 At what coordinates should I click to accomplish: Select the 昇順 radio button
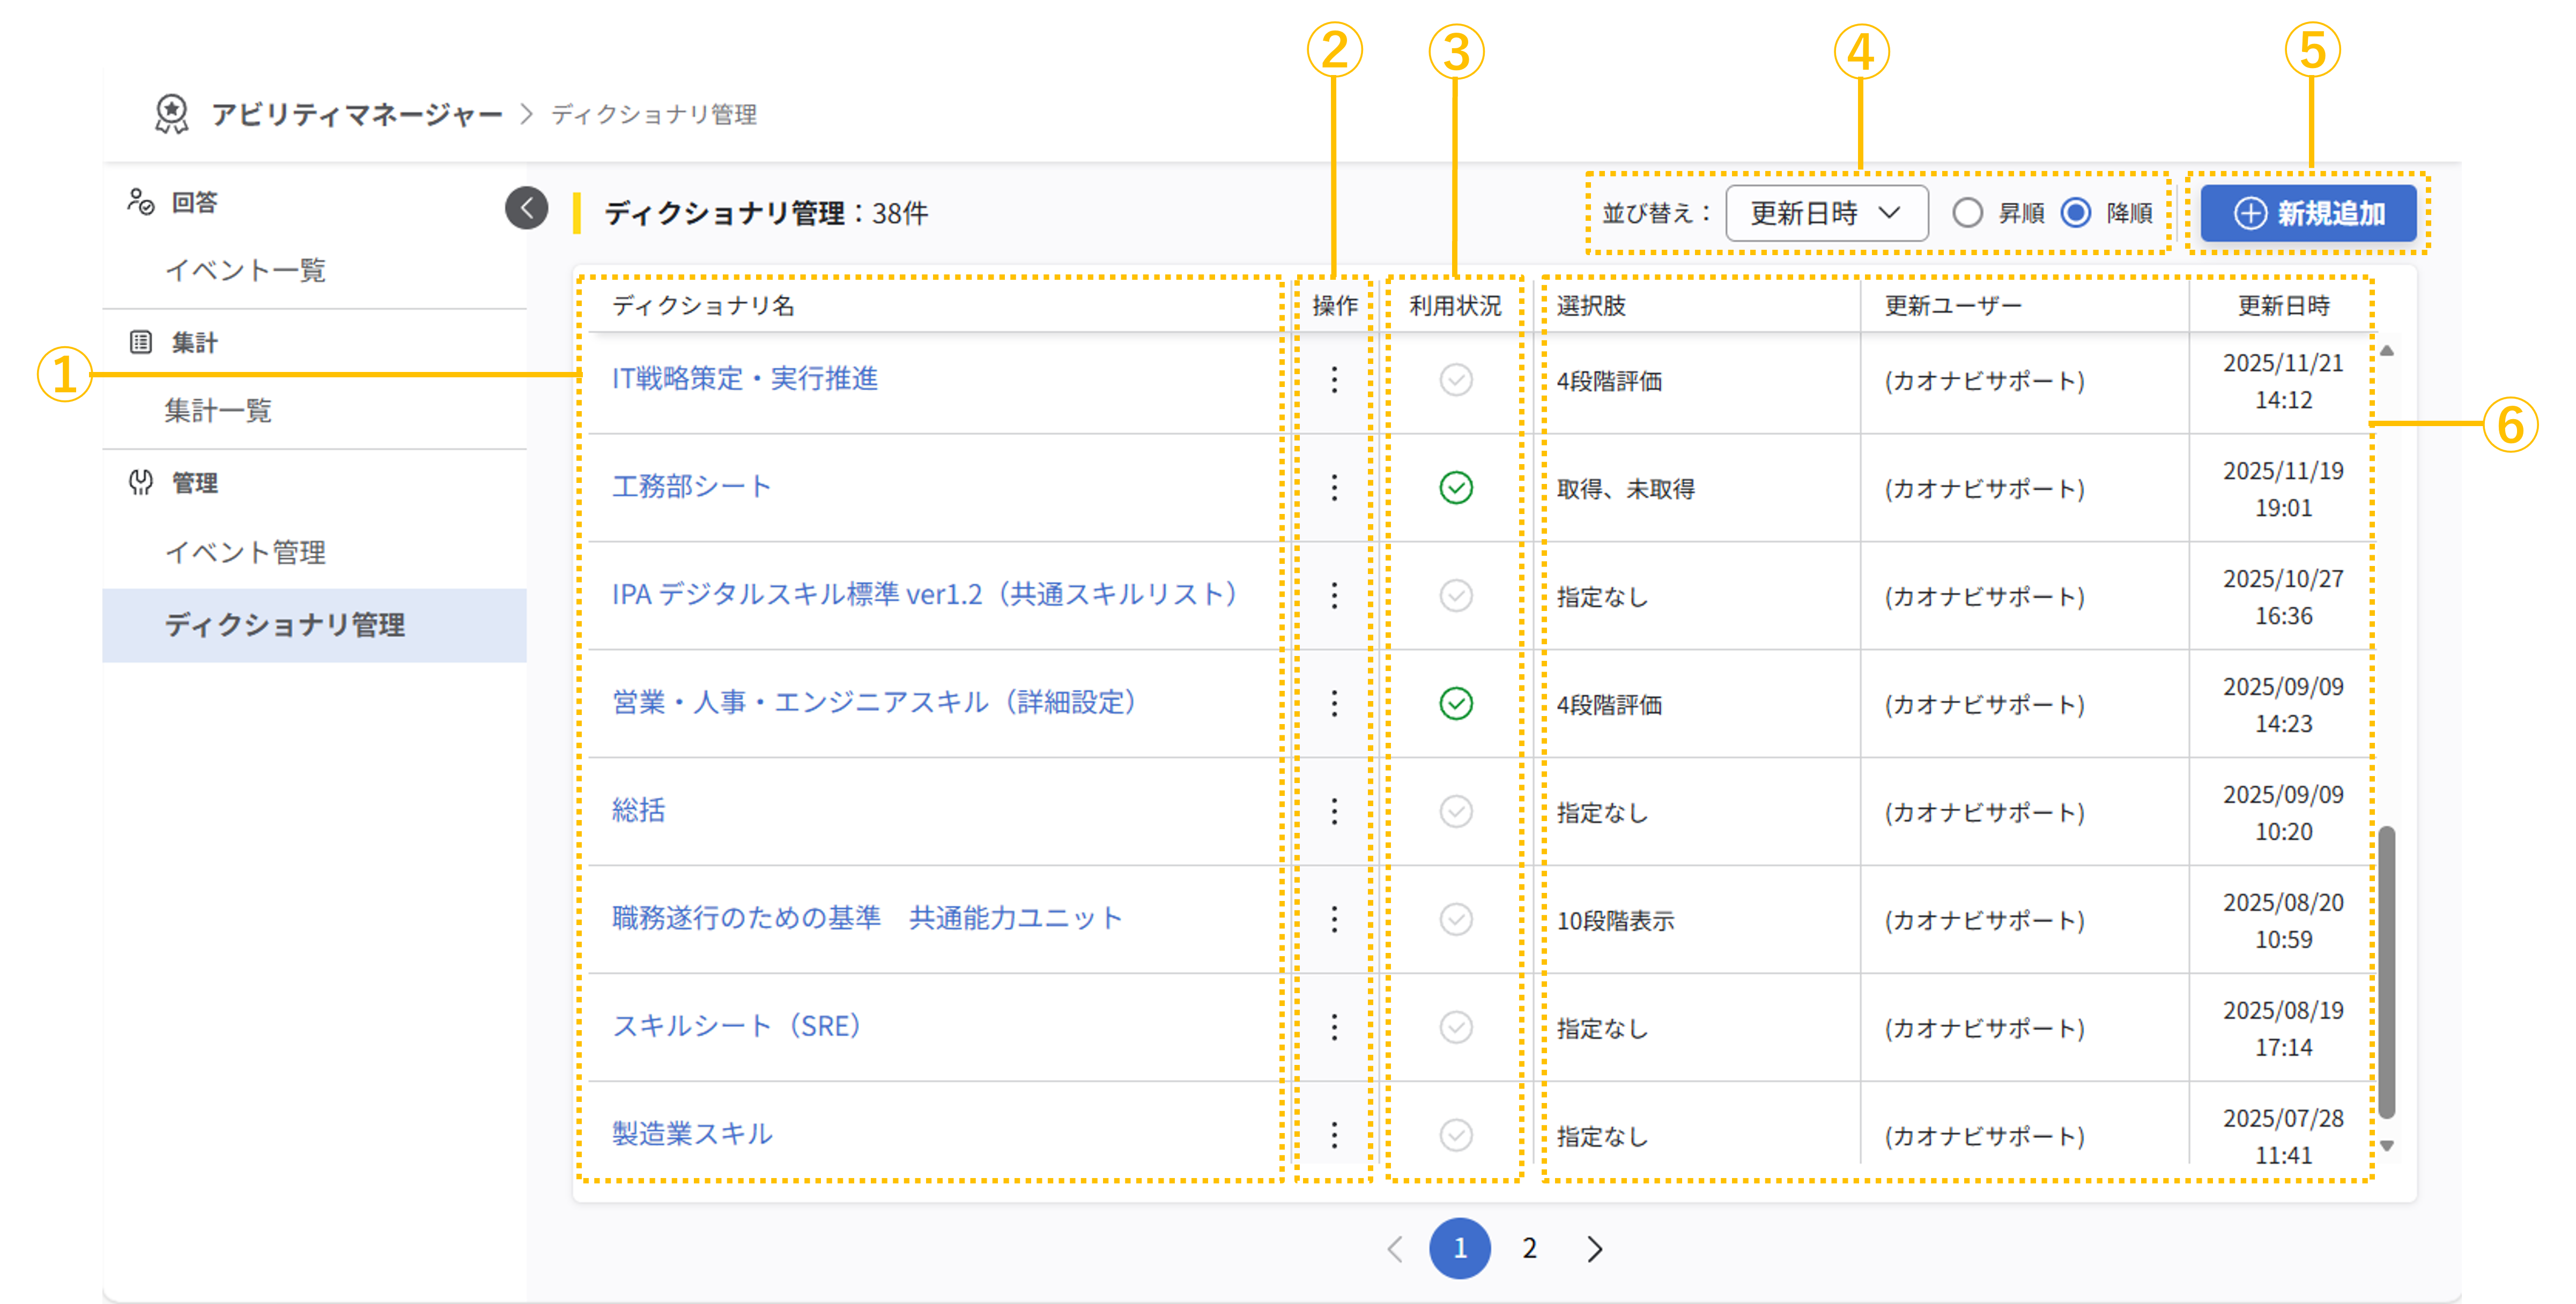1968,212
